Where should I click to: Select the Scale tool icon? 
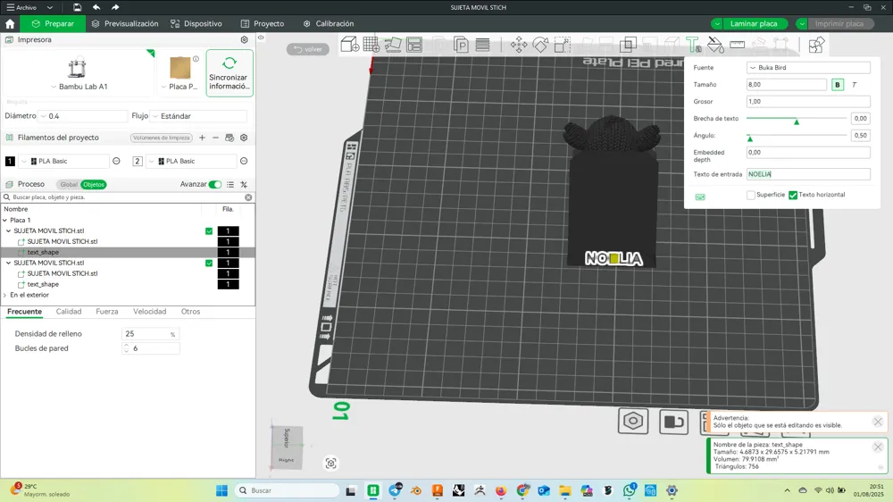tap(563, 45)
